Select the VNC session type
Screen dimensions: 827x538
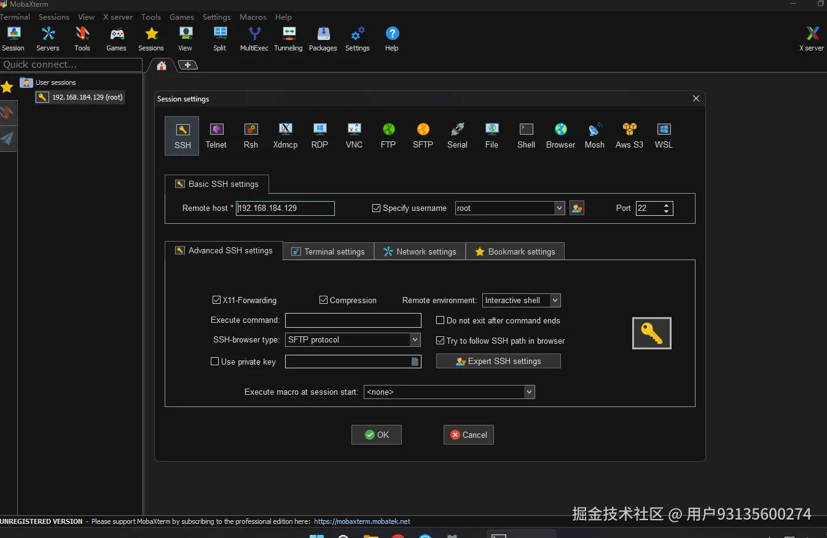click(354, 136)
